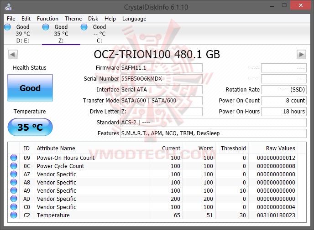Click status icon for Temperature attribute row

click(14, 215)
